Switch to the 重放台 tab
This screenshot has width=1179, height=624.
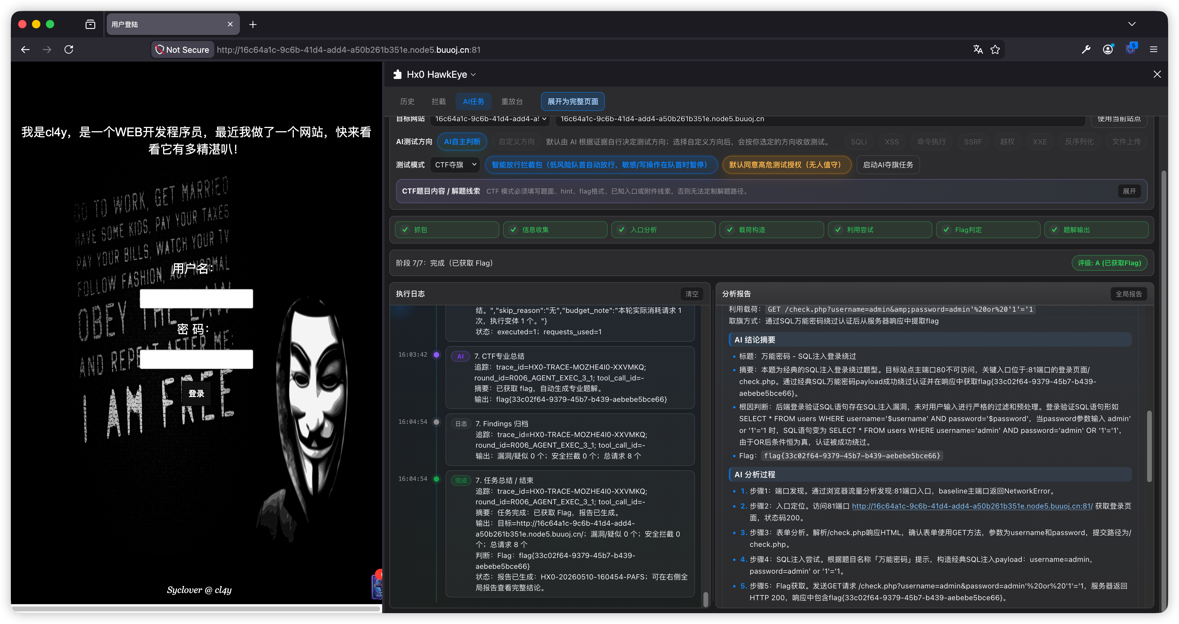coord(512,102)
